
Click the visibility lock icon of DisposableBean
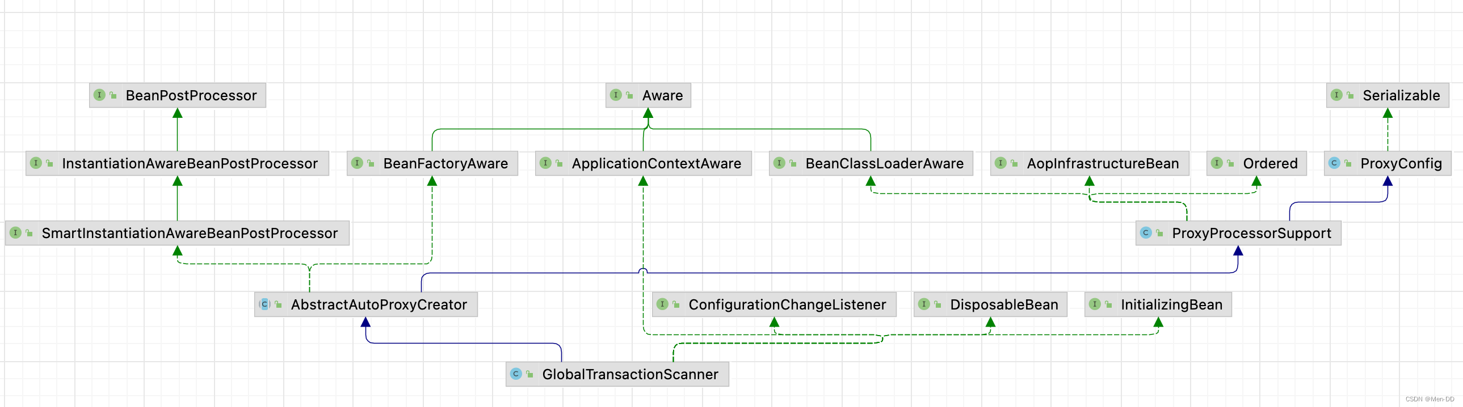(x=938, y=305)
